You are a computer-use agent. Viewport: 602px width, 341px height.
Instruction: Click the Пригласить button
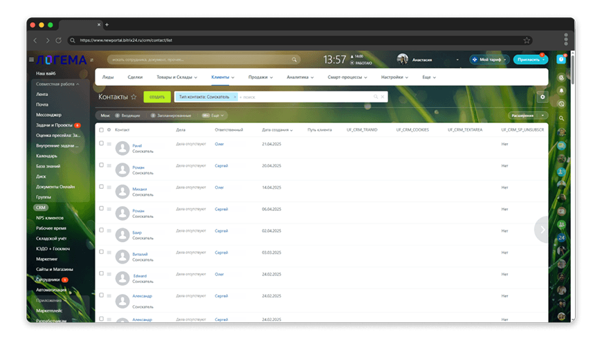click(x=531, y=59)
